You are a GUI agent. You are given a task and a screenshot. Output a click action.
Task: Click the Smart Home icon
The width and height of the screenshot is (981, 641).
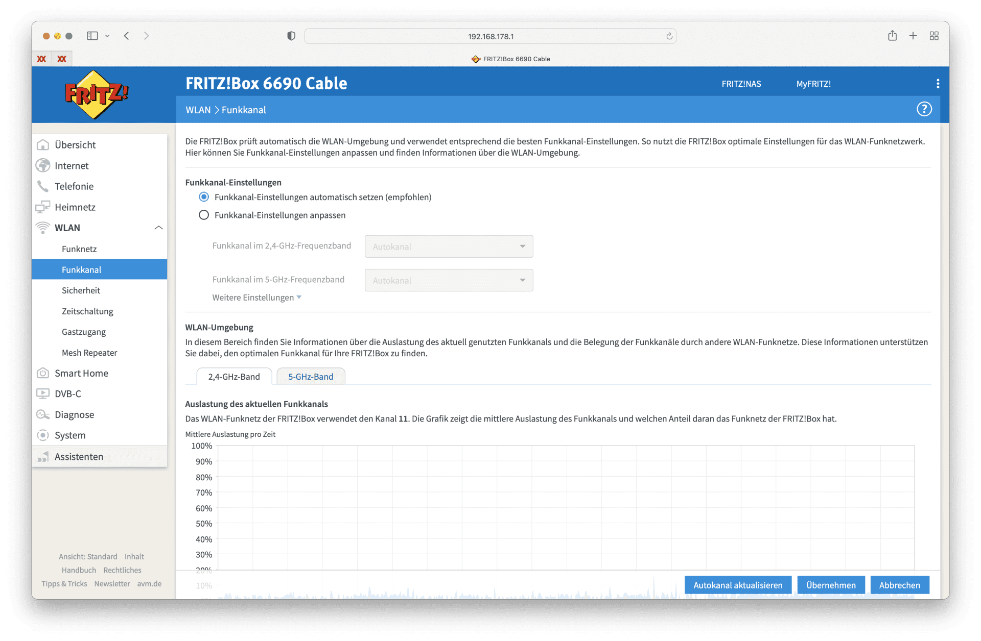point(43,373)
